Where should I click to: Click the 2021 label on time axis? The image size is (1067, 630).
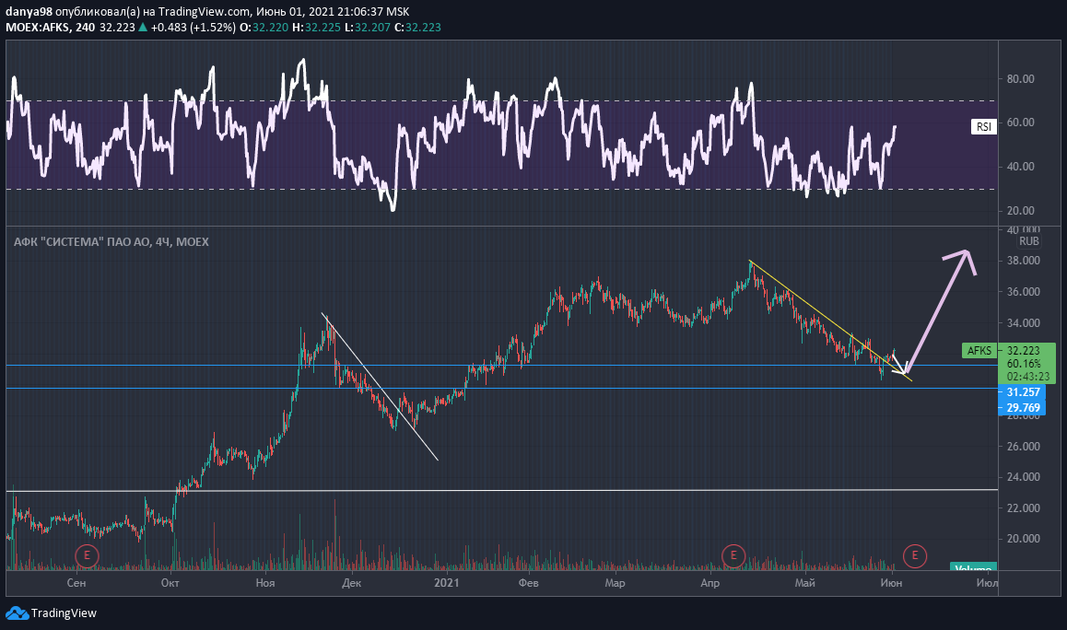click(x=446, y=583)
